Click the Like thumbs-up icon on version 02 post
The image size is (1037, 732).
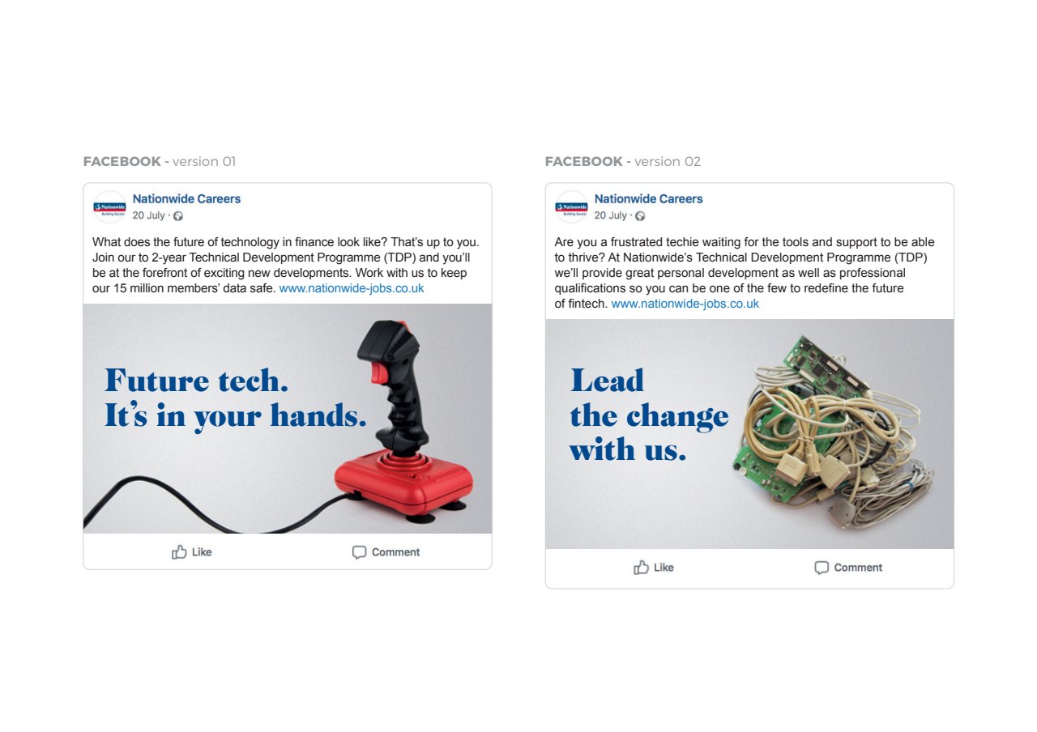click(641, 567)
